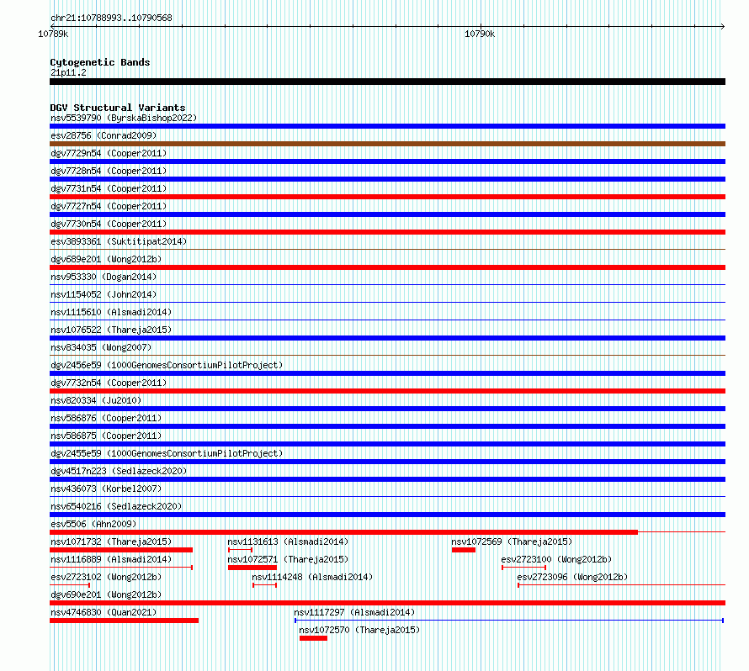
Task: Click dgv689e201 (Wong2012b) label
Action: coord(106,259)
